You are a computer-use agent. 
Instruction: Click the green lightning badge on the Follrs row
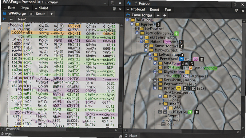[176, 33]
